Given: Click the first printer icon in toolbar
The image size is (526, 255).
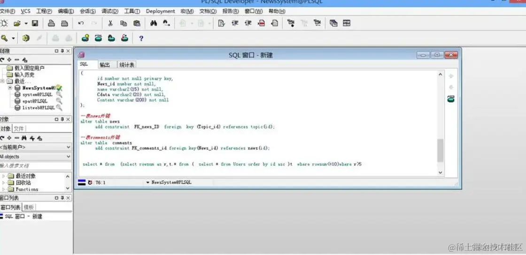Looking at the screenshot, I should 51,23.
